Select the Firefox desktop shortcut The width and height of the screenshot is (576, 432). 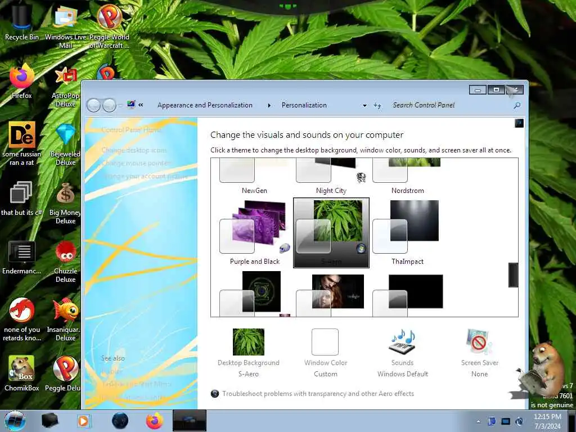pyautogui.click(x=22, y=82)
